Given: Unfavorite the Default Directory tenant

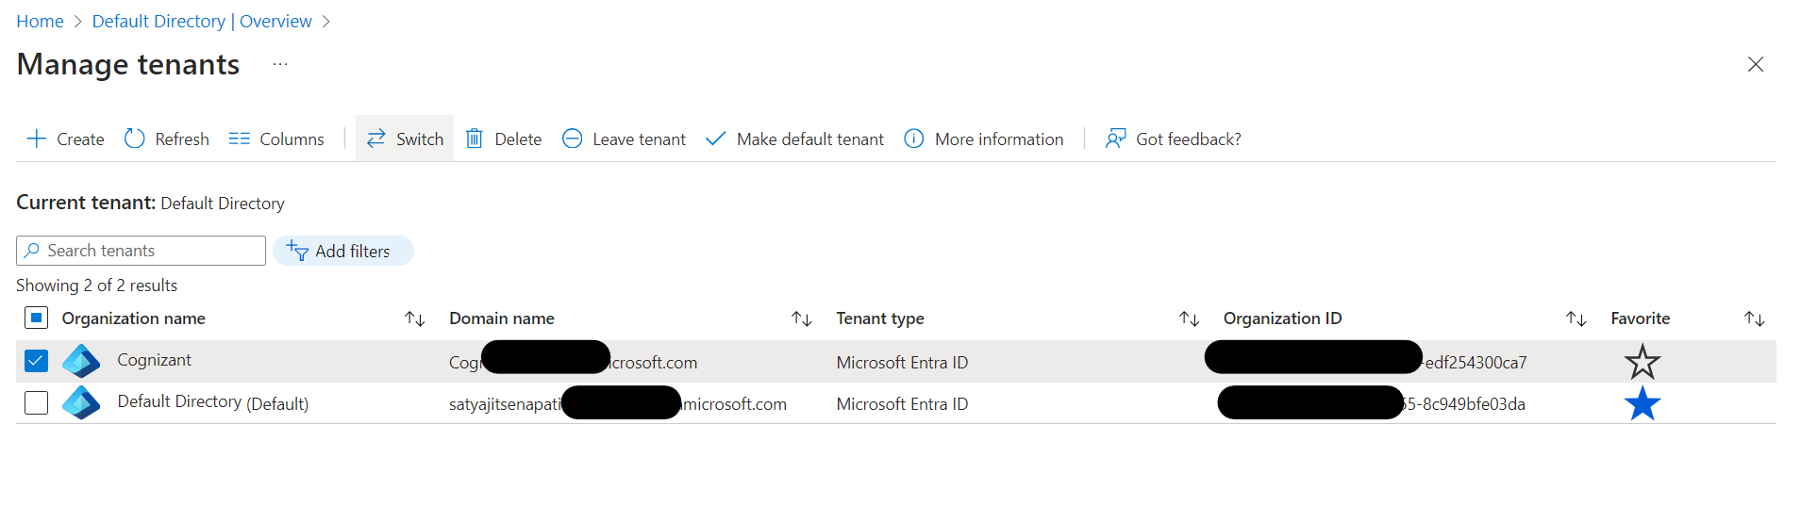Looking at the screenshot, I should [x=1642, y=404].
